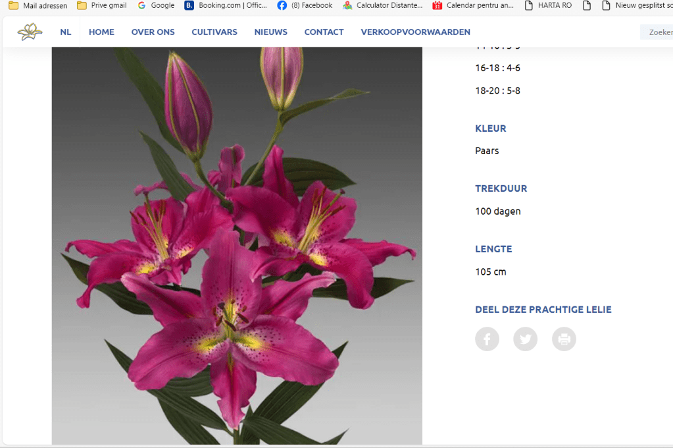Navigate to CULTIVARS

tap(214, 32)
